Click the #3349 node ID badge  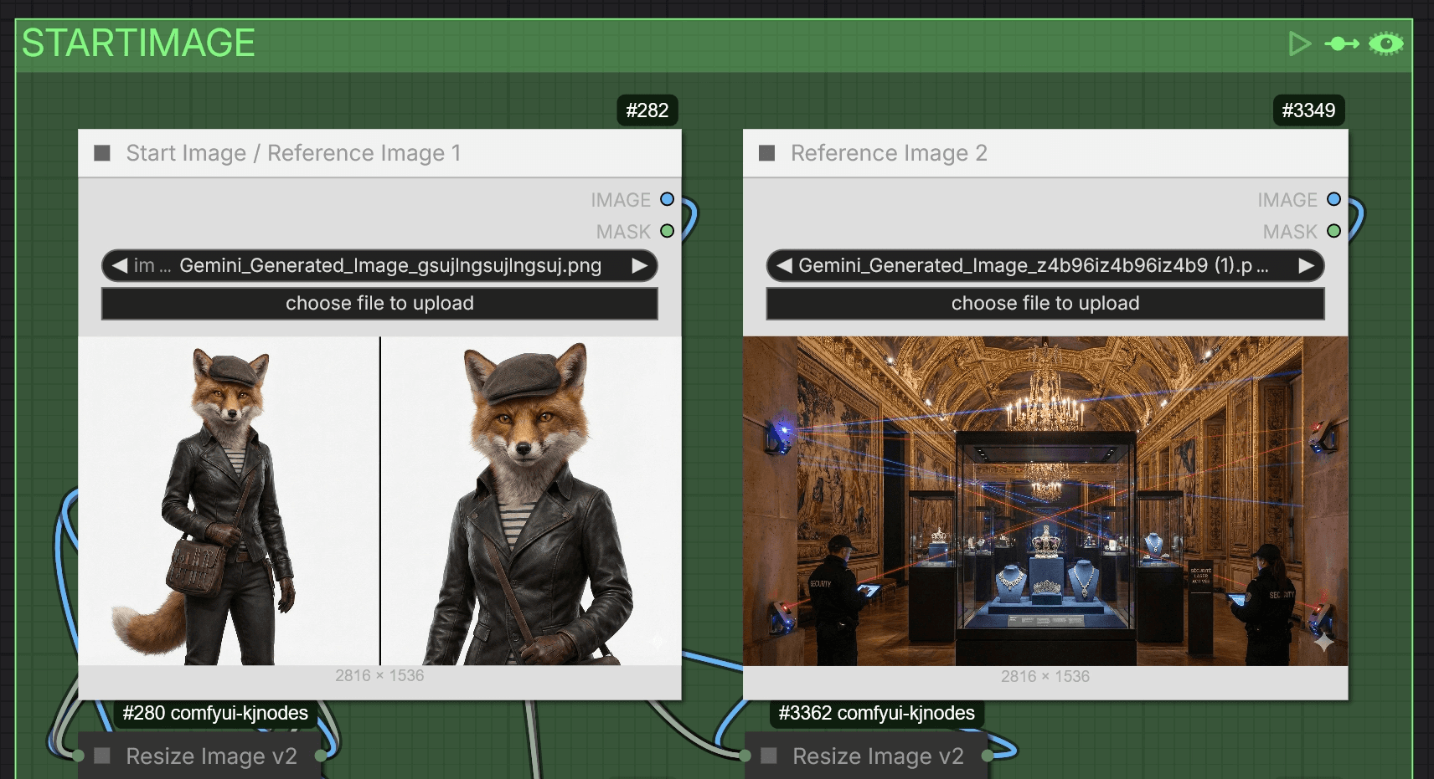pyautogui.click(x=1308, y=110)
